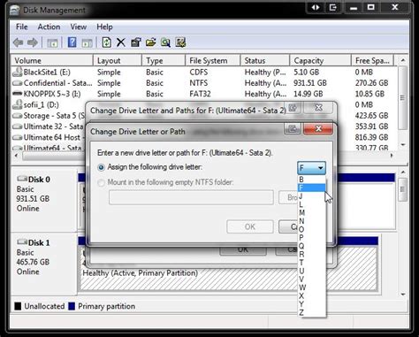
Task: Click the volume list horizontal scroll right arrow
Action: 392,156
